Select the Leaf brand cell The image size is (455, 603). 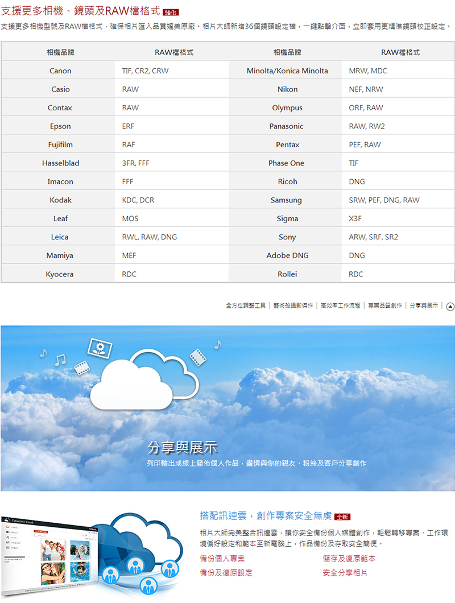pos(58,218)
